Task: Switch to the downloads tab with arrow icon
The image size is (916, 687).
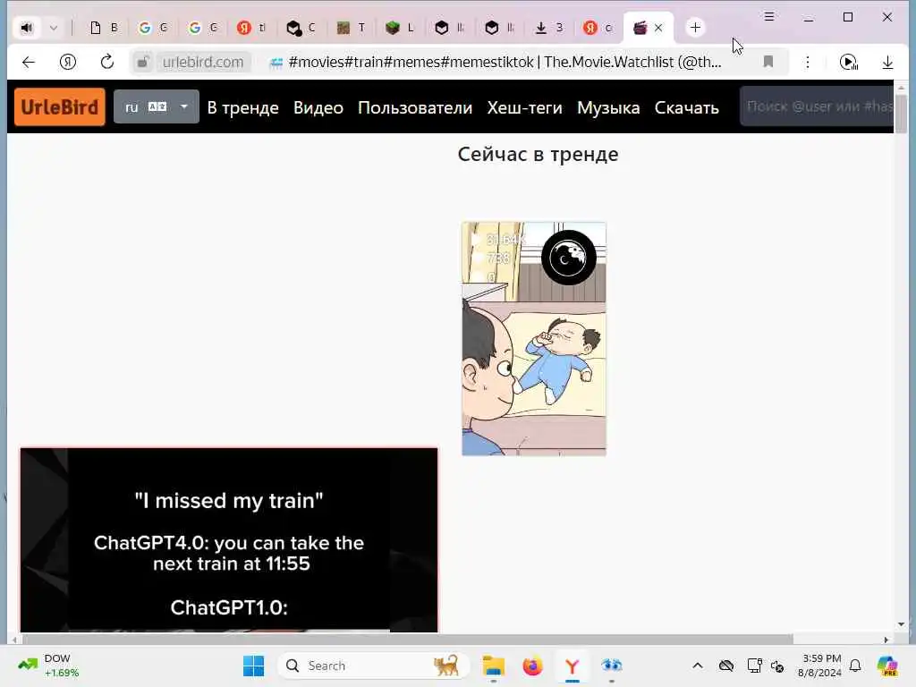Action: [x=548, y=28]
